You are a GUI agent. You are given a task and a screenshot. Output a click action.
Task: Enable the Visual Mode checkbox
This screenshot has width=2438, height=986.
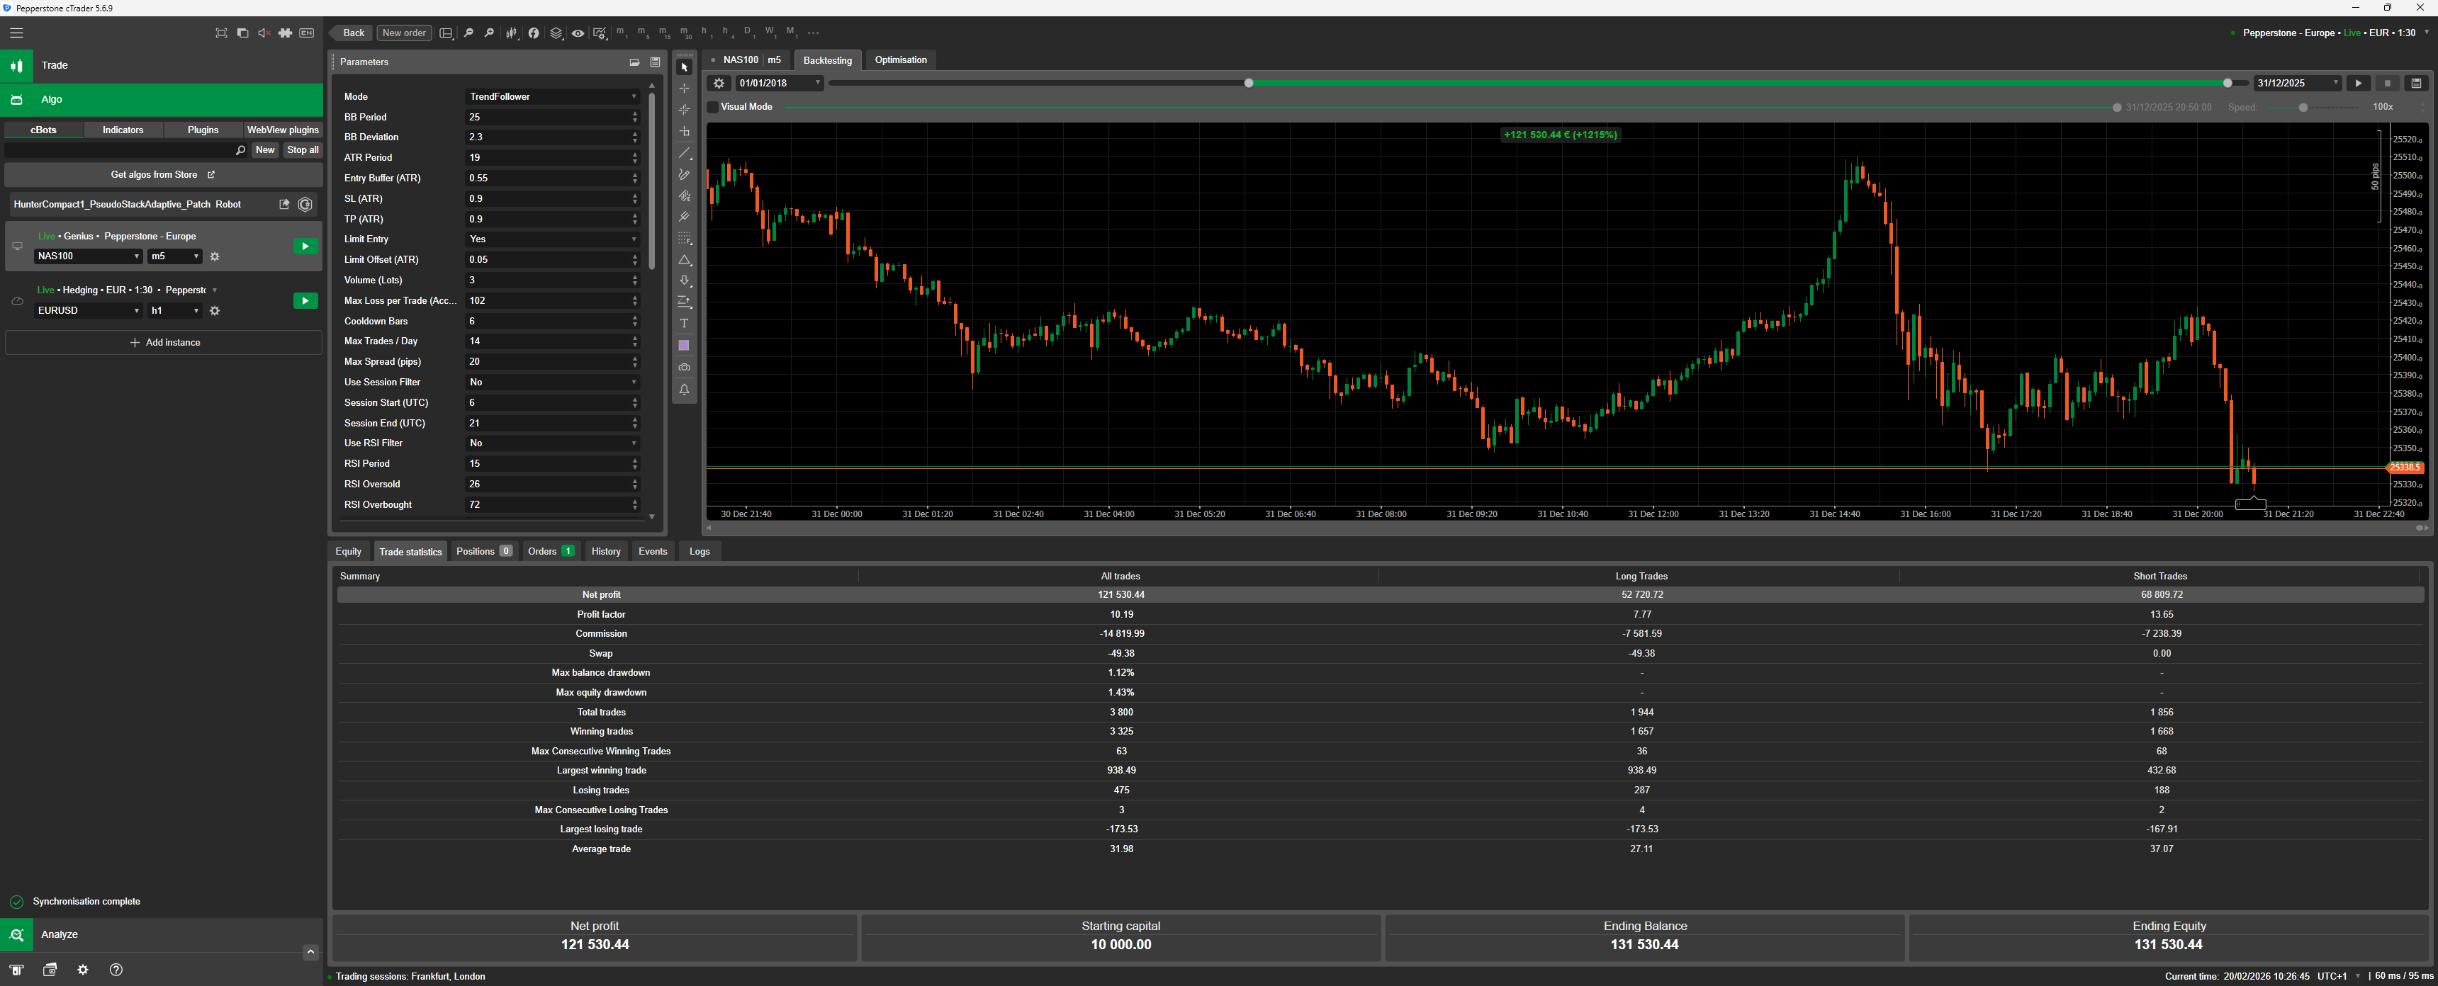(x=714, y=107)
